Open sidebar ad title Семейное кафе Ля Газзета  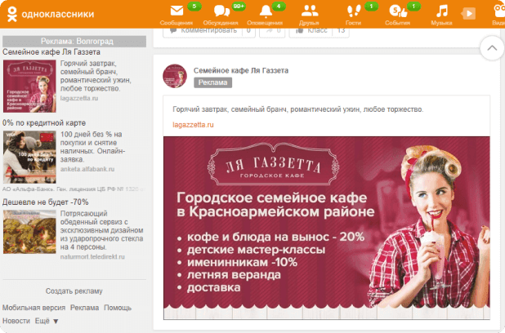[51, 52]
